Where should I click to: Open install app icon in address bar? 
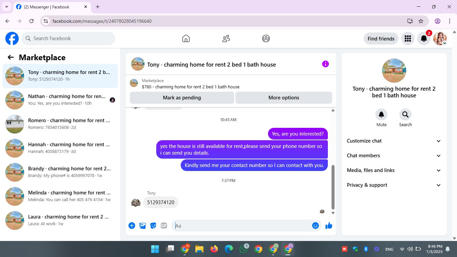pos(410,21)
